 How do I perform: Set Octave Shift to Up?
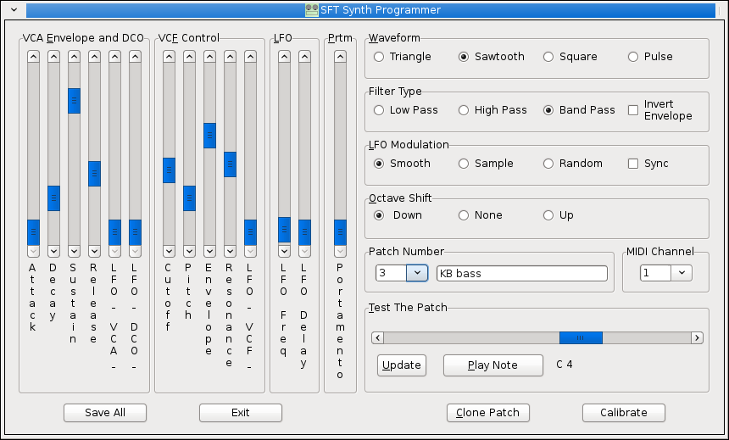(548, 215)
